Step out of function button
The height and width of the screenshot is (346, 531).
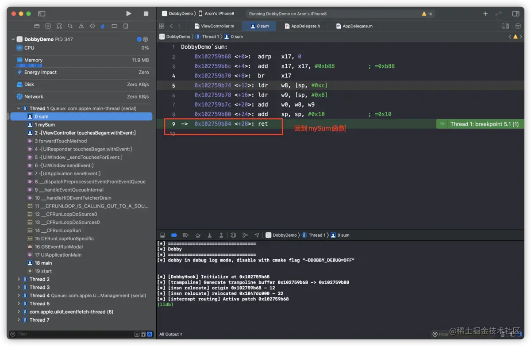click(221, 235)
